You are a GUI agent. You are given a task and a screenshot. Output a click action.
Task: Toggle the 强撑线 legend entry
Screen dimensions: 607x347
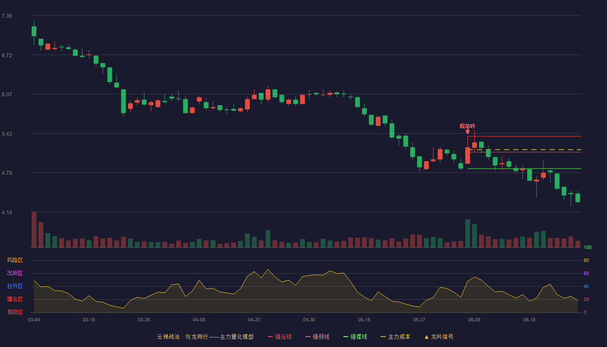355,337
